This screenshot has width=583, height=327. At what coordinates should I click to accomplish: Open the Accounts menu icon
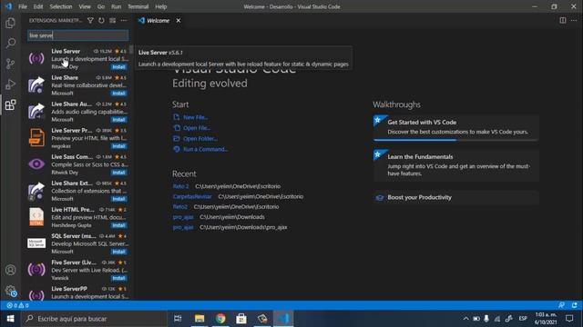coord(10,270)
